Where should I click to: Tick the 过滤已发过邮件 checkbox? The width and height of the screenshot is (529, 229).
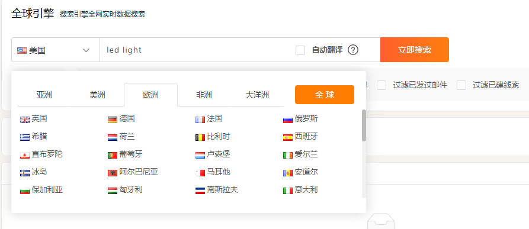pyautogui.click(x=381, y=85)
